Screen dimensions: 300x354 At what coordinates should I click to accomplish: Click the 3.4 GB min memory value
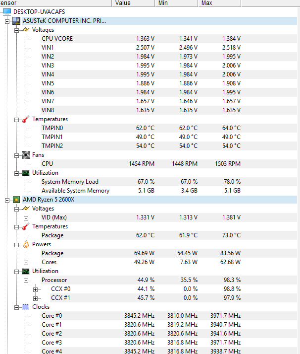coord(189,191)
